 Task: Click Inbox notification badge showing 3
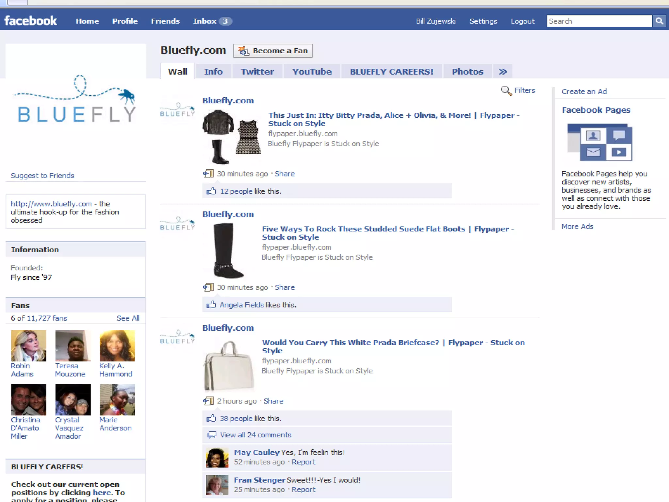225,21
